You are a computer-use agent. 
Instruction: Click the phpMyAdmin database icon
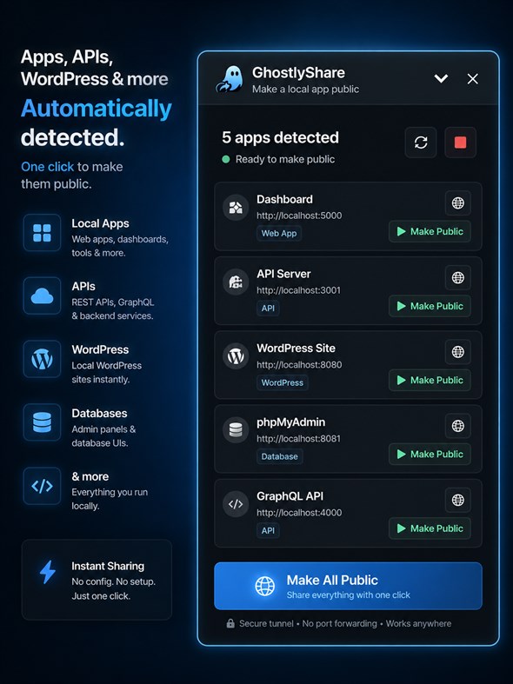pos(236,430)
